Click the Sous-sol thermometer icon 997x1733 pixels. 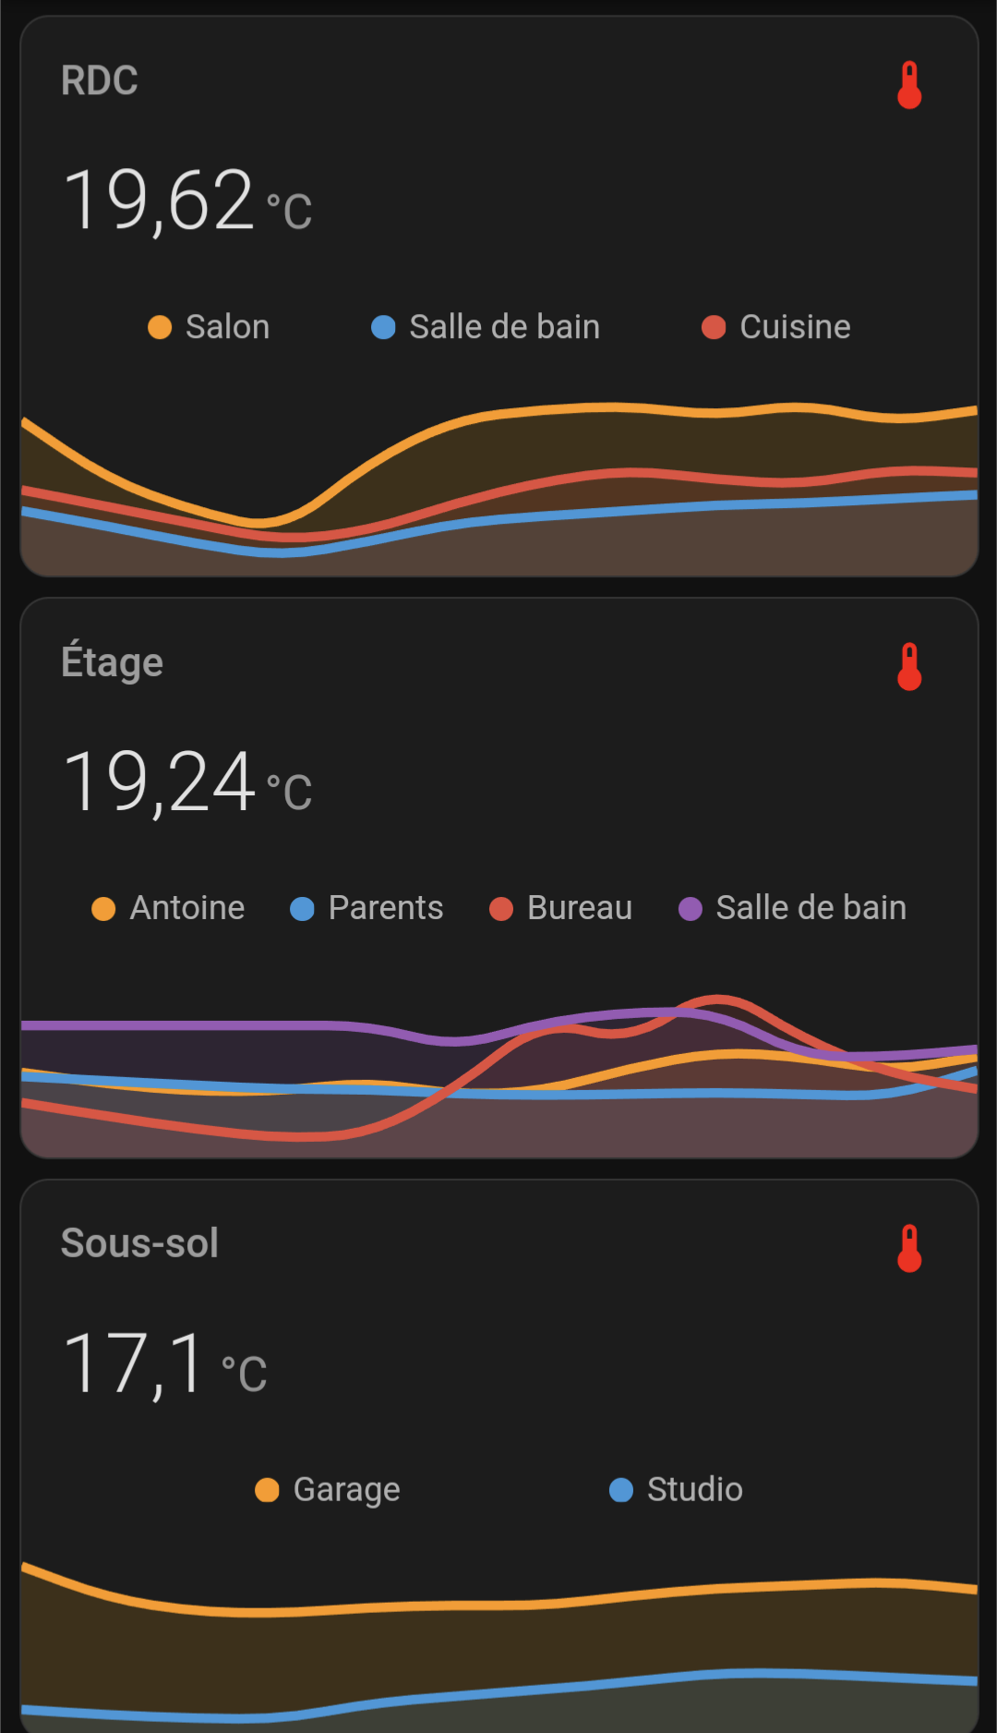coord(909,1249)
